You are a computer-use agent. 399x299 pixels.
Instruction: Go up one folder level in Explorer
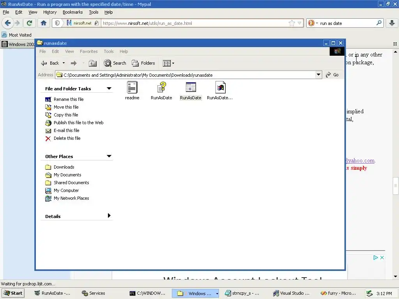93,63
